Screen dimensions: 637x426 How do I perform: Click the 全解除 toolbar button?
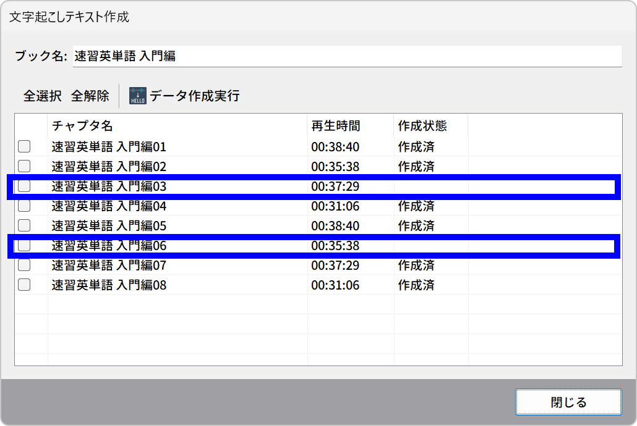90,96
